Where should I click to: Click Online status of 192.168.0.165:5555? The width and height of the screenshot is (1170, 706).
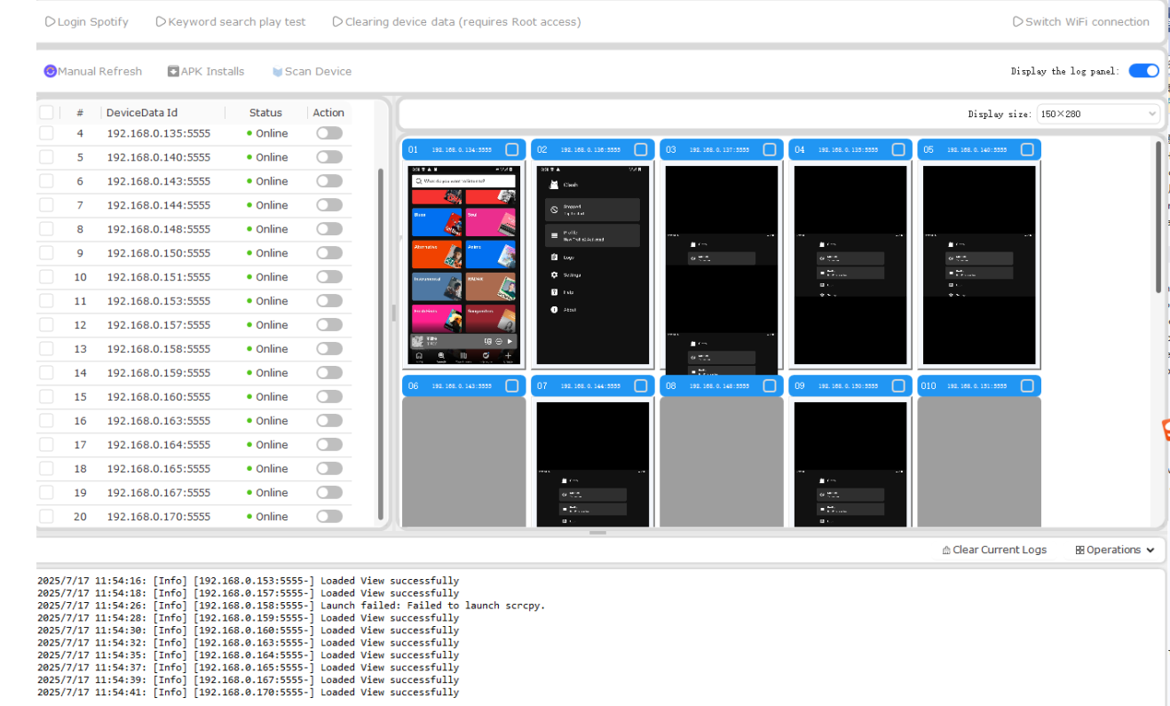267,469
